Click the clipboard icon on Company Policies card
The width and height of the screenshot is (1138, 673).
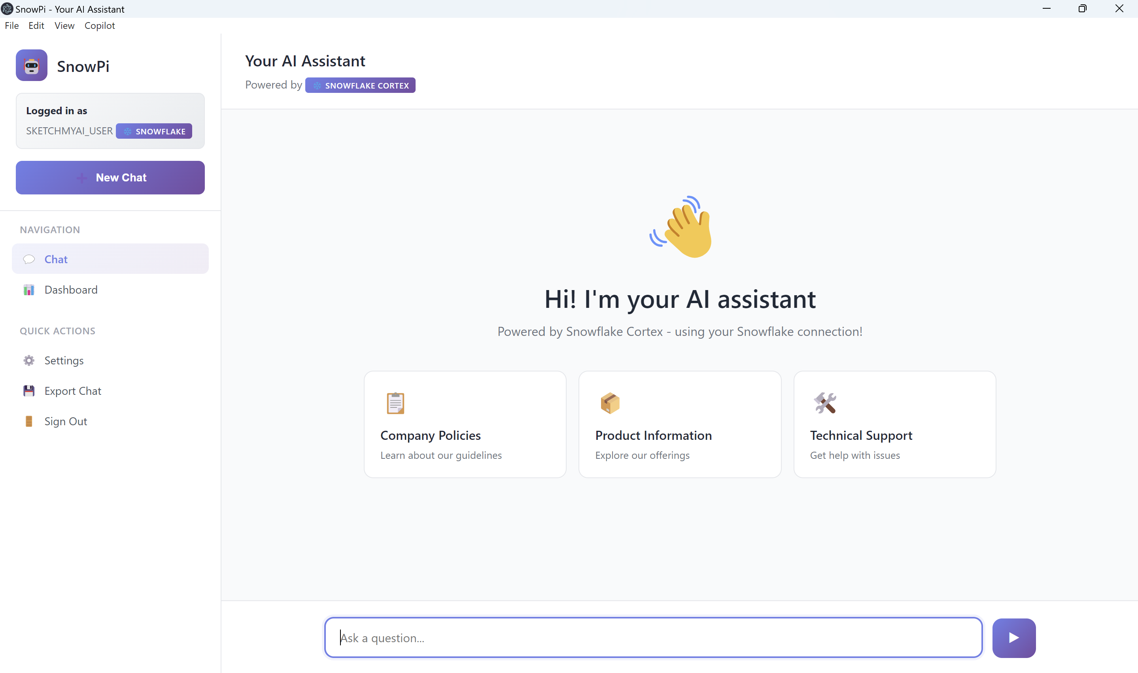395,403
